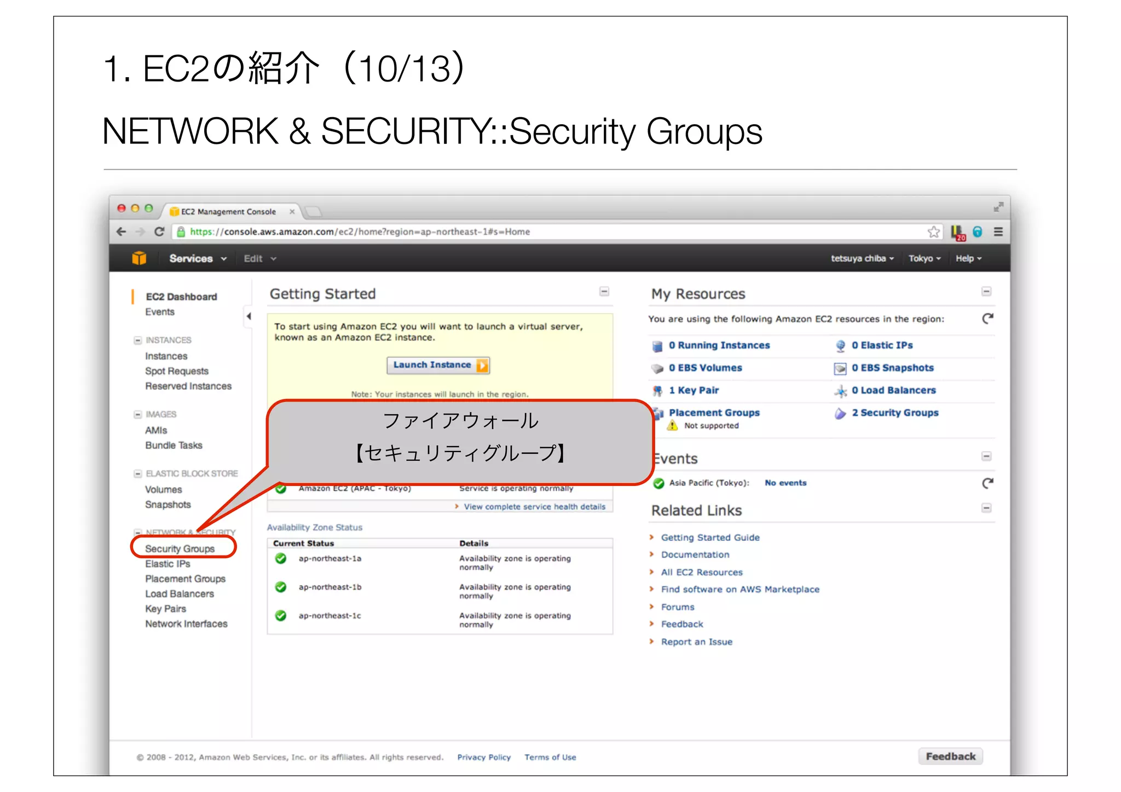The height and width of the screenshot is (792, 1121).
Task: Refresh the Events section
Action: pyautogui.click(x=987, y=483)
